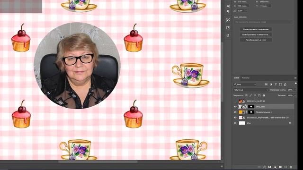Add layer style fx icon
Viewport: 303px width, 170px height.
coord(264,167)
